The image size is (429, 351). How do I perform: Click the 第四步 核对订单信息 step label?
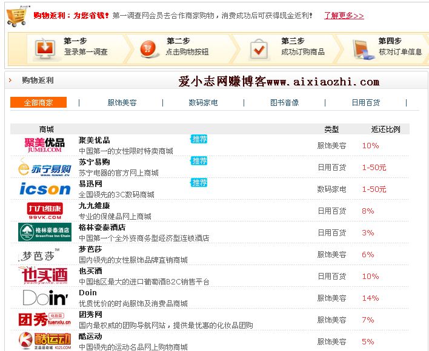(401, 47)
